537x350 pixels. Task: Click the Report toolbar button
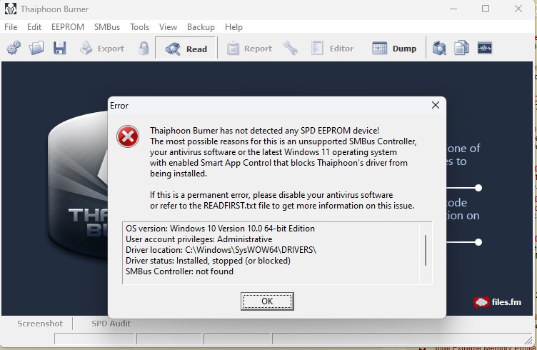pos(249,49)
